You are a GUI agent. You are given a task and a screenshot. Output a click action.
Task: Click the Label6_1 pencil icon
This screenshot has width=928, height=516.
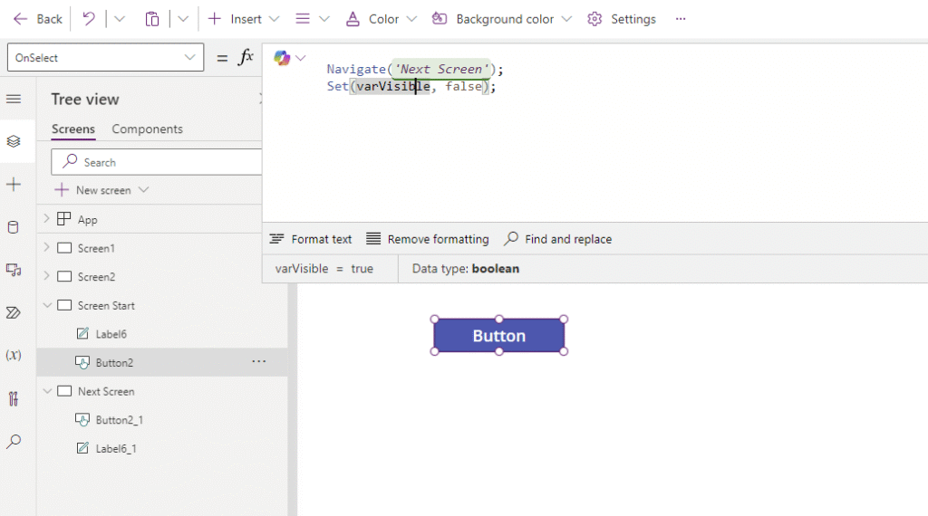82,448
